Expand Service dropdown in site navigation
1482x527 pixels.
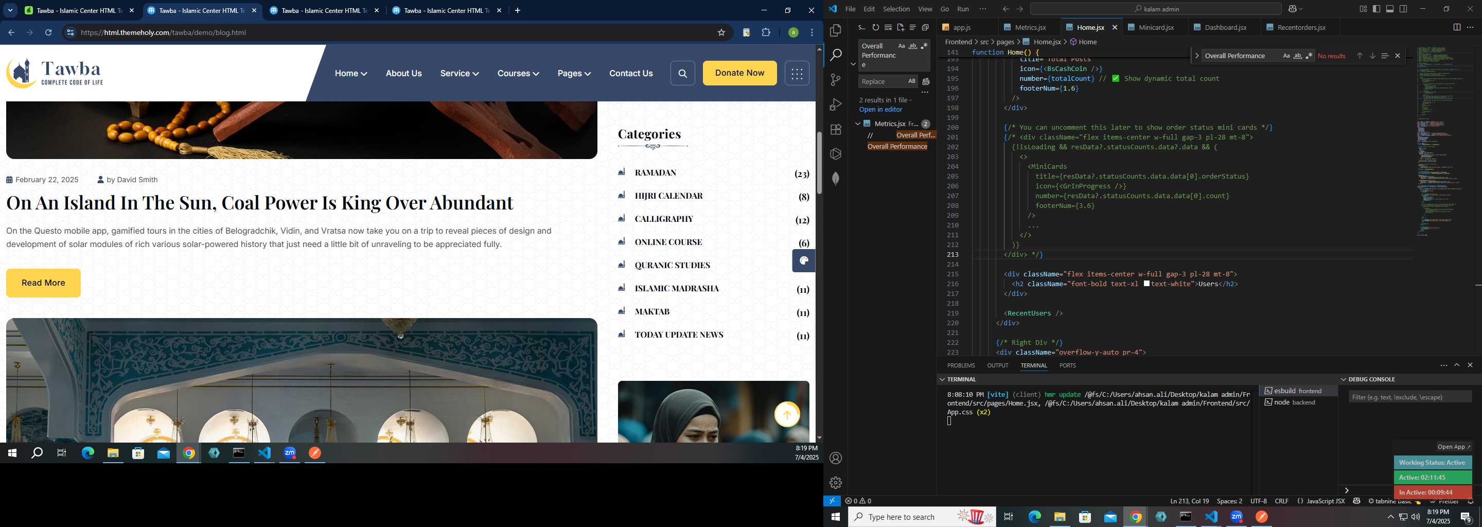pos(460,74)
